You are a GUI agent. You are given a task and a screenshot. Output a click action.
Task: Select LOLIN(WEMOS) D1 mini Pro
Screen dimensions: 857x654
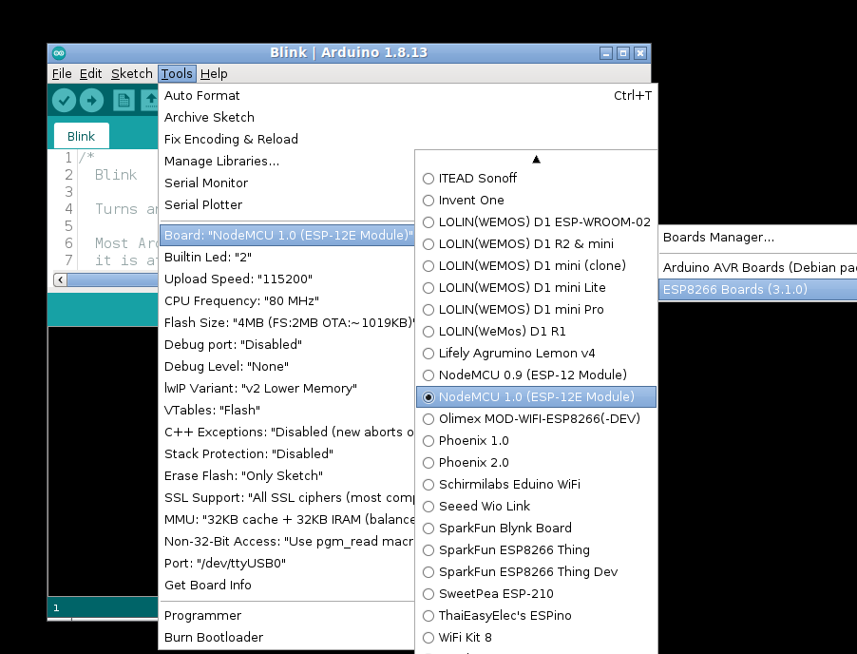(536, 310)
